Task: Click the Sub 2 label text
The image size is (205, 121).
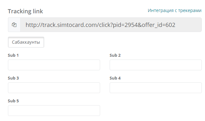Action: coord(115,55)
